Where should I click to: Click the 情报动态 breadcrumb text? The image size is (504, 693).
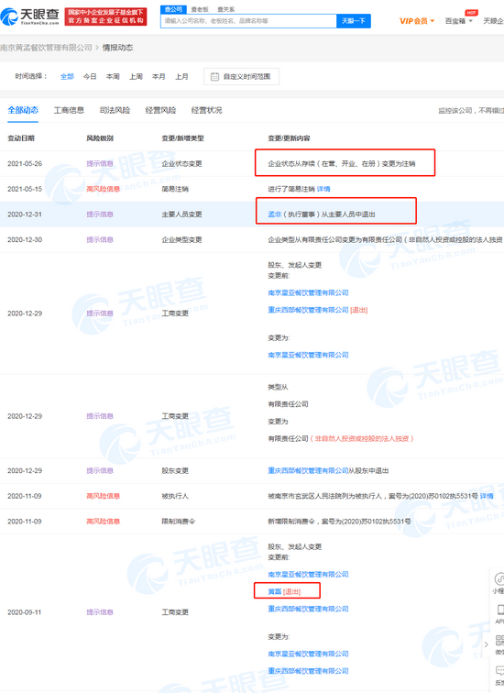click(x=117, y=48)
